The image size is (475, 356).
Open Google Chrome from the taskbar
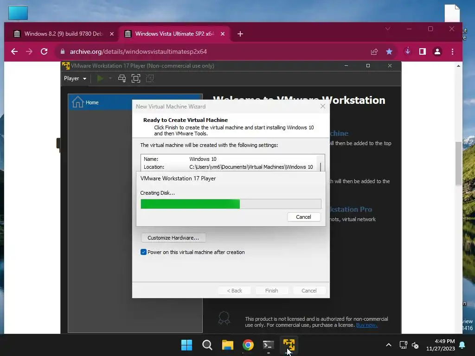pos(248,345)
